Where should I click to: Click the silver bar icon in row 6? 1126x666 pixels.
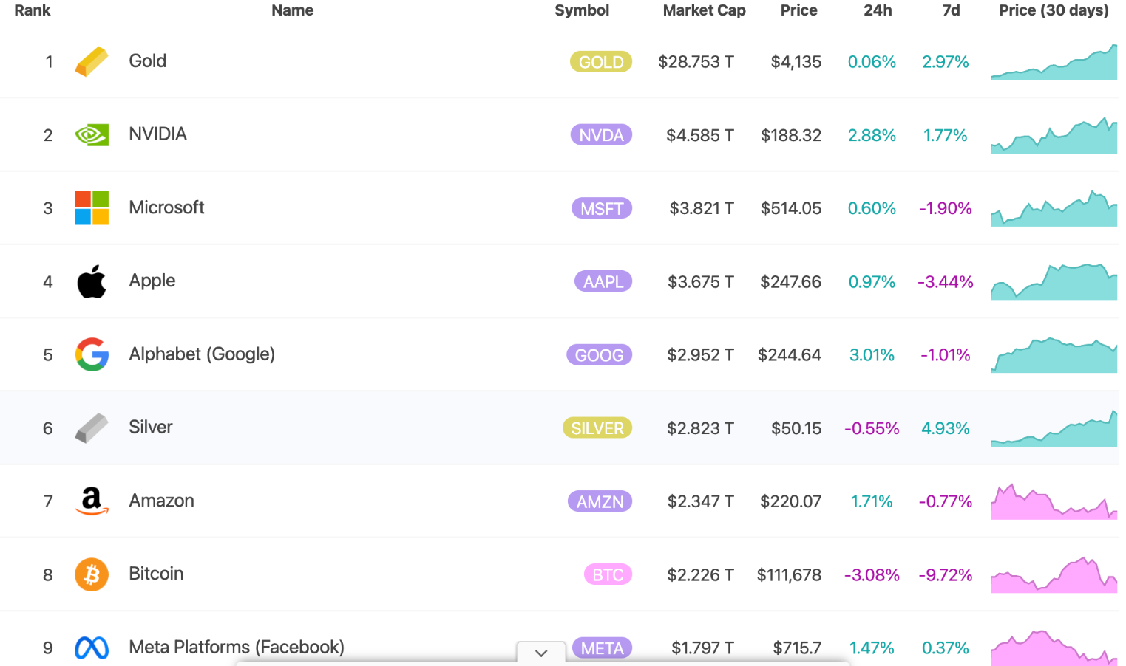click(91, 427)
